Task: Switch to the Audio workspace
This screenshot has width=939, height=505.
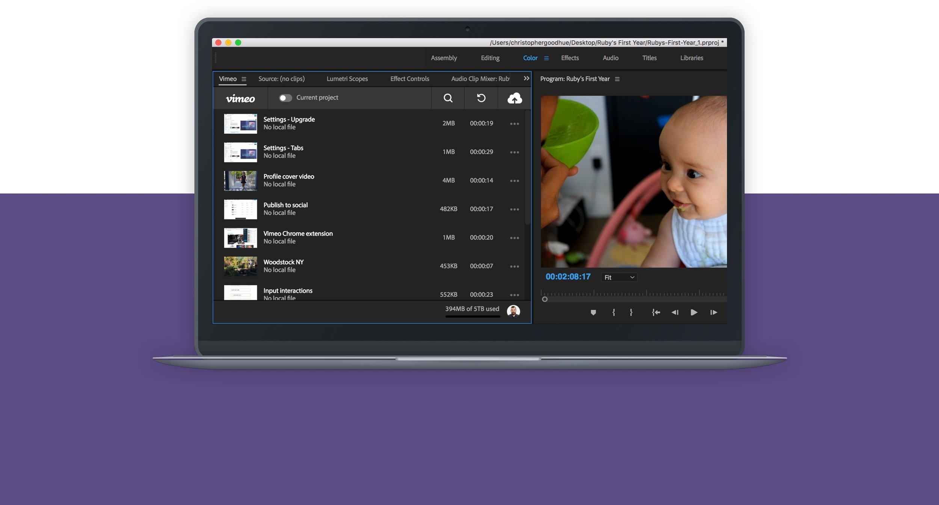Action: (610, 58)
